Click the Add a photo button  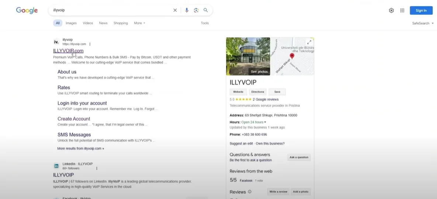click(x=301, y=192)
